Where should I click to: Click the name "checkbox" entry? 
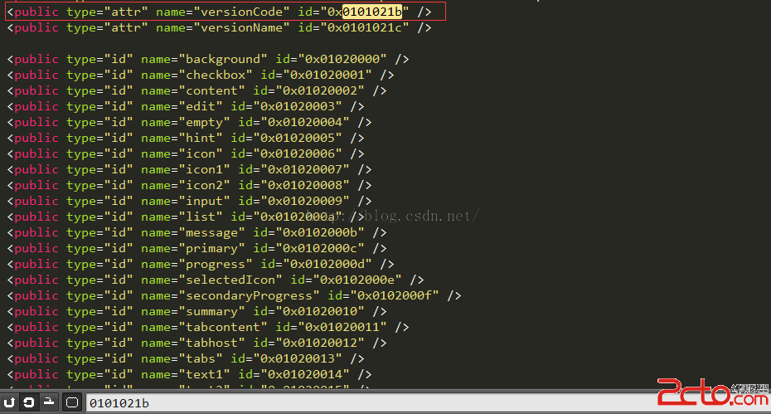216,75
